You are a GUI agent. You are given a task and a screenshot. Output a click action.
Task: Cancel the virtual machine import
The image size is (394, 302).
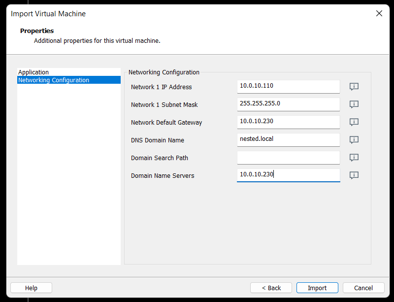click(363, 288)
